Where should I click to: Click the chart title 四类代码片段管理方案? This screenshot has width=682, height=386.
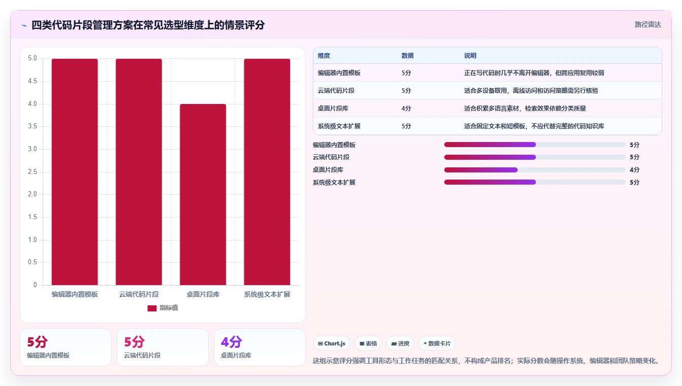(x=148, y=25)
